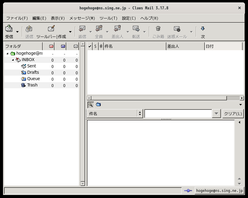Open the 件名 search type combo box
The image size is (248, 198).
pyautogui.click(x=115, y=114)
